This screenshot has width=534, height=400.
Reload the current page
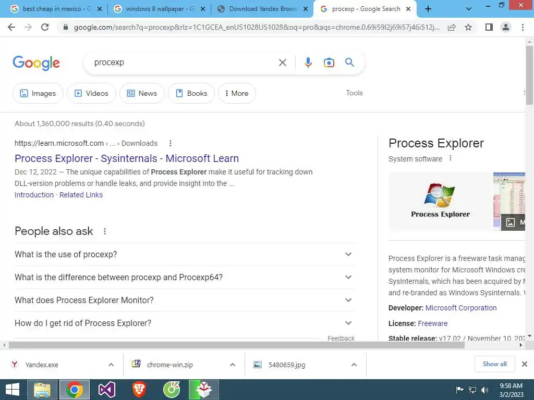click(45, 27)
